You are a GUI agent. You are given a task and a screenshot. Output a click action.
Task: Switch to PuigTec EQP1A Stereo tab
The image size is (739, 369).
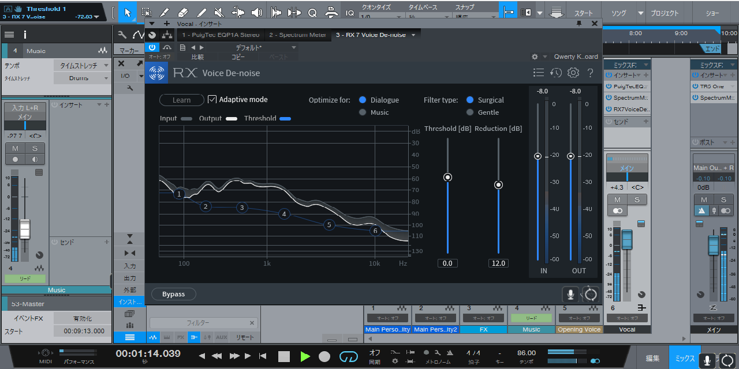tap(221, 35)
